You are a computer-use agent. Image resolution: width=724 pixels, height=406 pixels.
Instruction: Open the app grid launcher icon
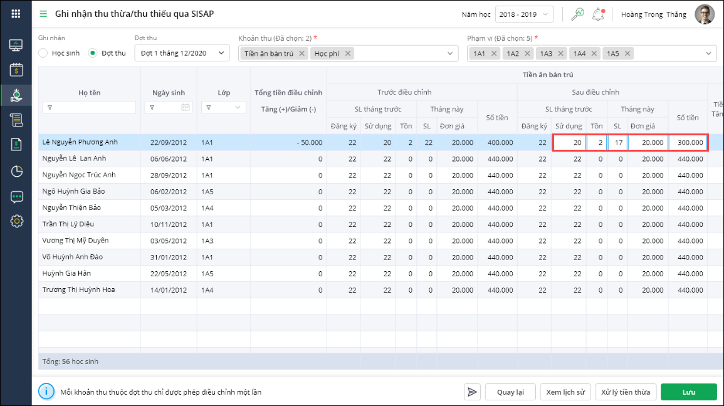click(x=16, y=14)
